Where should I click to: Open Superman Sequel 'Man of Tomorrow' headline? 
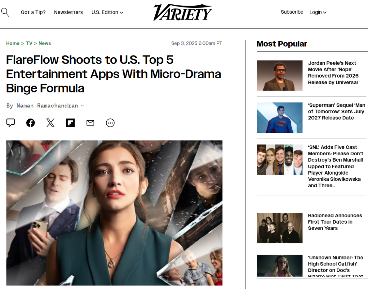coord(337,112)
